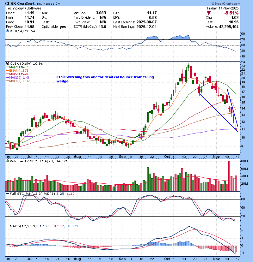Click the Mkt Cap value 3.08B

tap(101, 13)
